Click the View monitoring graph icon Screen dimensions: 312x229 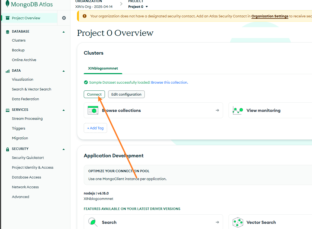(238, 110)
